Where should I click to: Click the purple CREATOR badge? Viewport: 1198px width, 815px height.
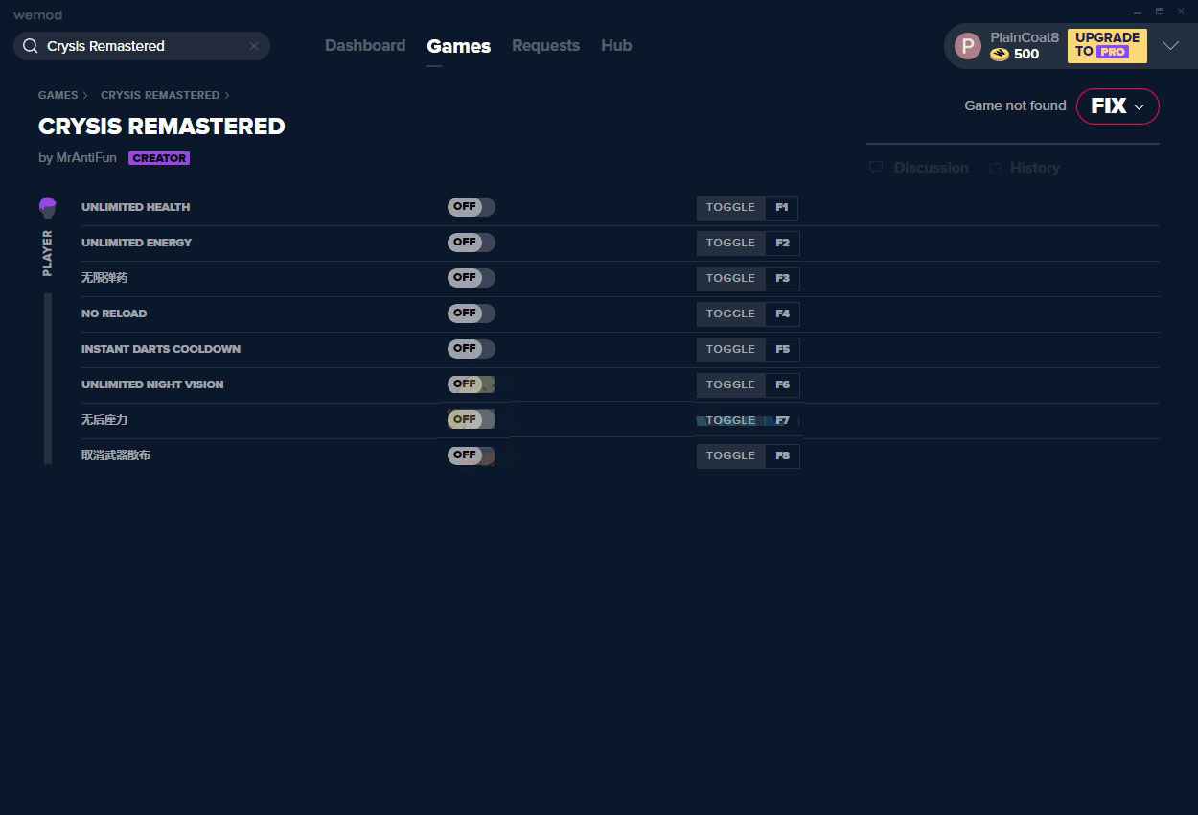(x=159, y=158)
